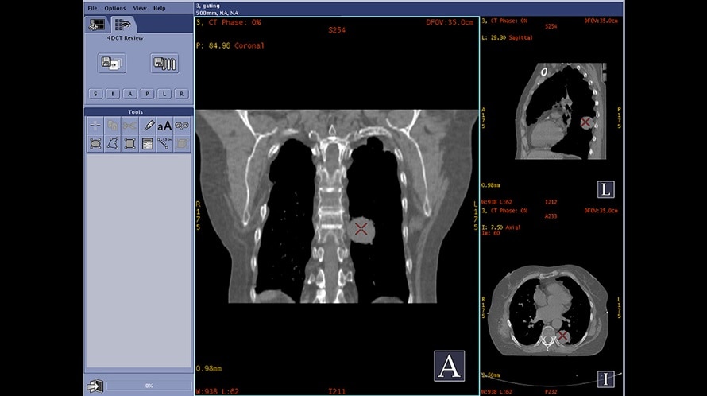Switch to the 4DCT Review eye tab
Screen dimensions: 707x396
click(x=122, y=25)
